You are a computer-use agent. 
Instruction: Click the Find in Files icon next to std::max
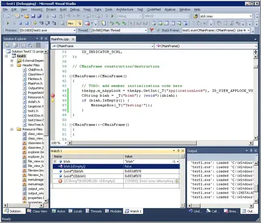(196, 16)
